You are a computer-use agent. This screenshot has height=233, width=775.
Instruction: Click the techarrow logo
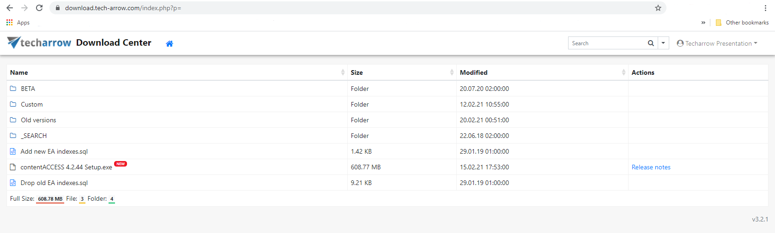39,42
